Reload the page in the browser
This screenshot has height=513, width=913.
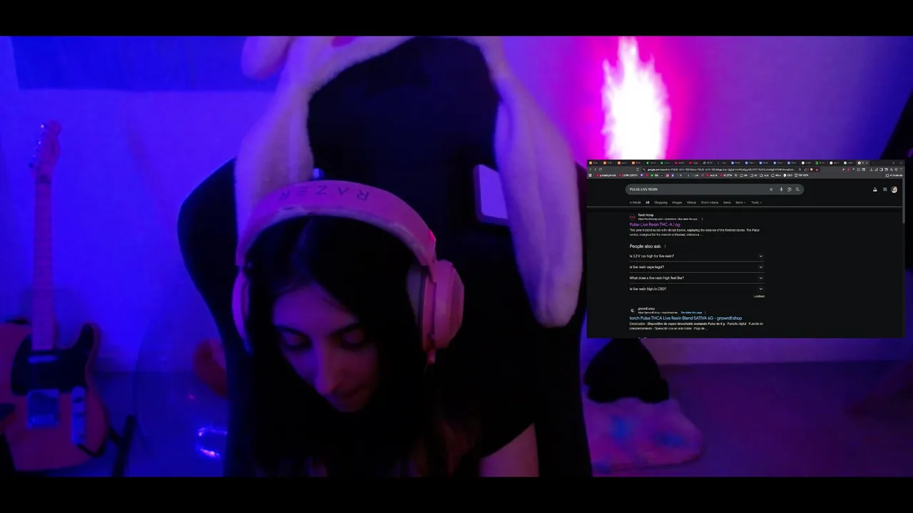point(601,170)
